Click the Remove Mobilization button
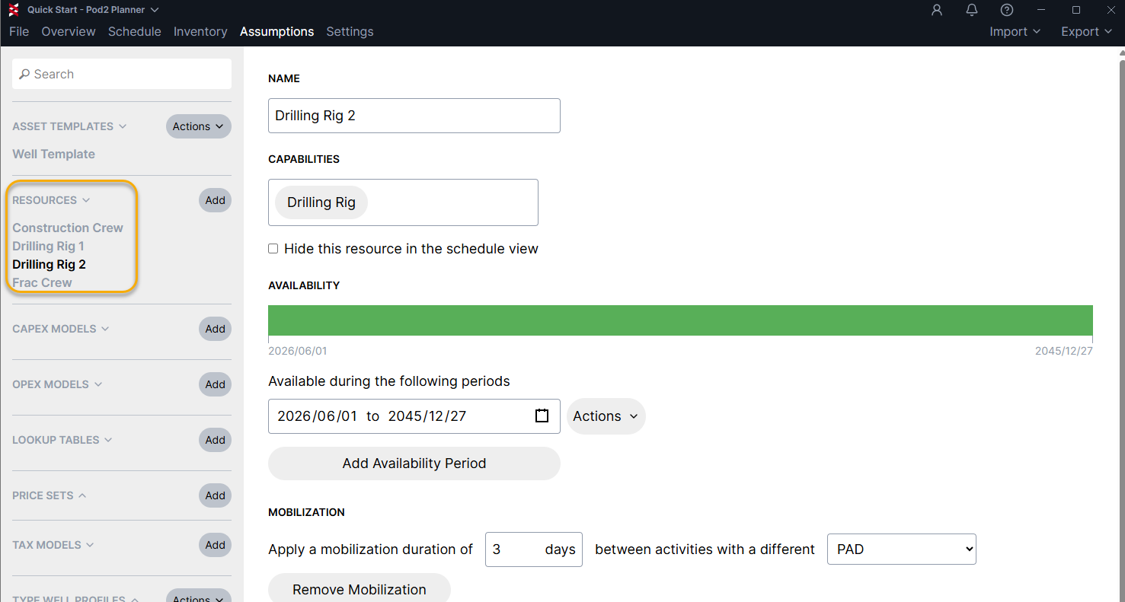Viewport: 1125px width, 602px height. click(x=360, y=589)
